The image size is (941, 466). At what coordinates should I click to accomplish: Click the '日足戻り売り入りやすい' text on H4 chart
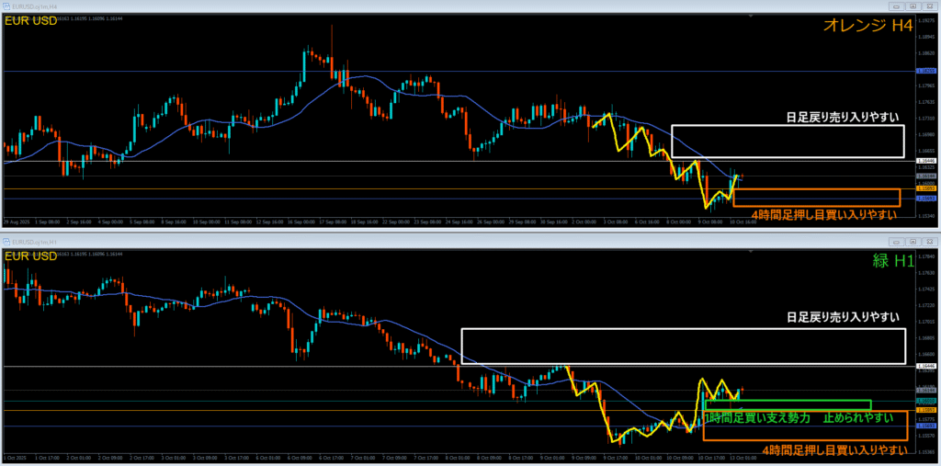coord(841,118)
